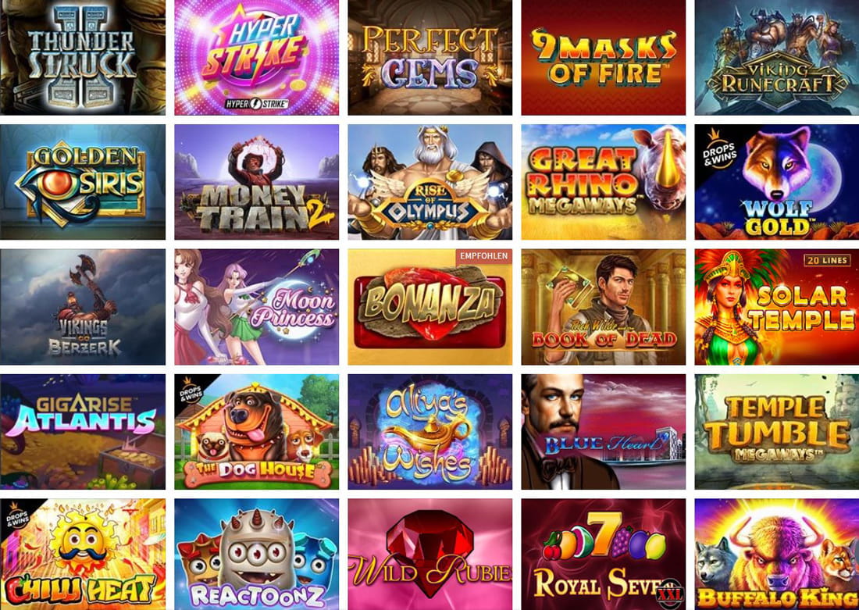The image size is (859, 610).
Task: Open the Thunderstruck II game tile
Action: 83,57
